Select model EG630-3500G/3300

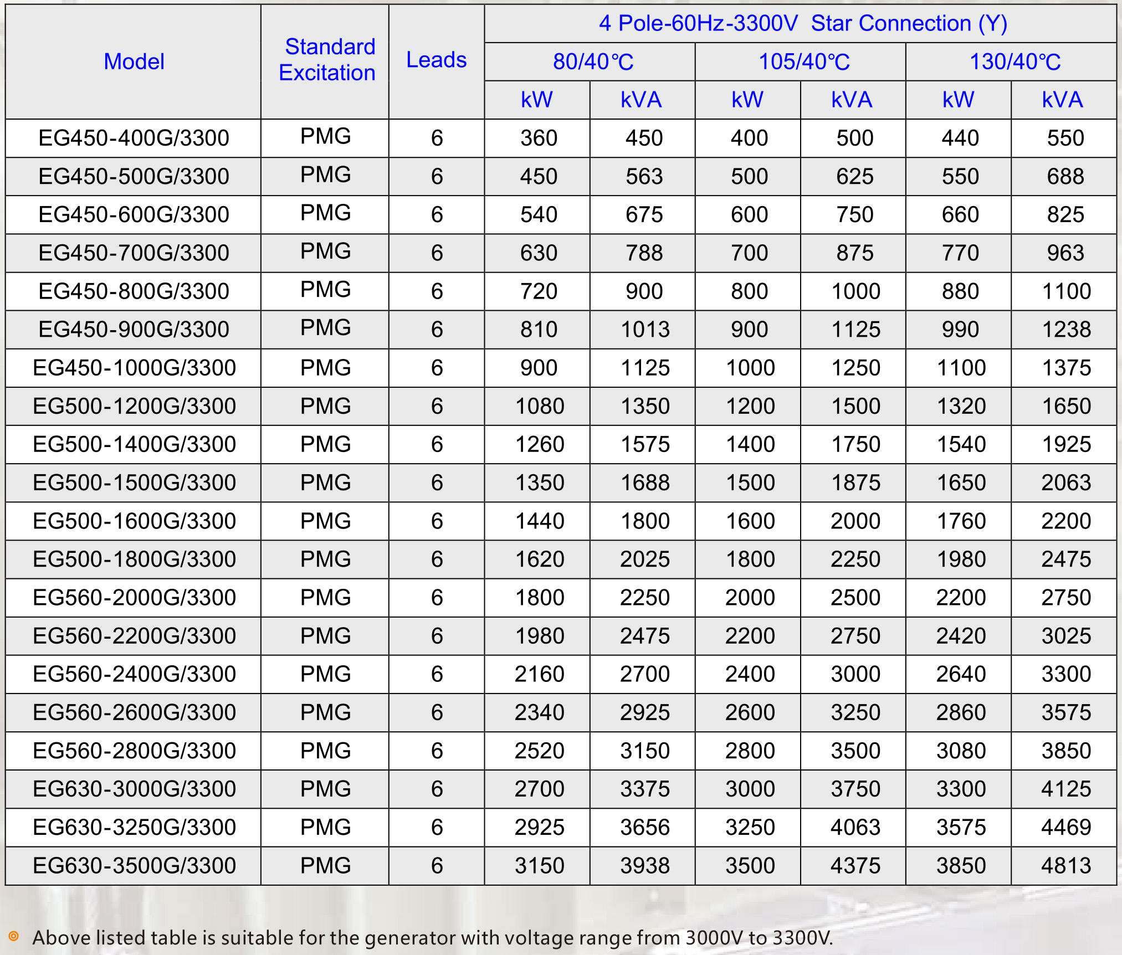(x=134, y=865)
